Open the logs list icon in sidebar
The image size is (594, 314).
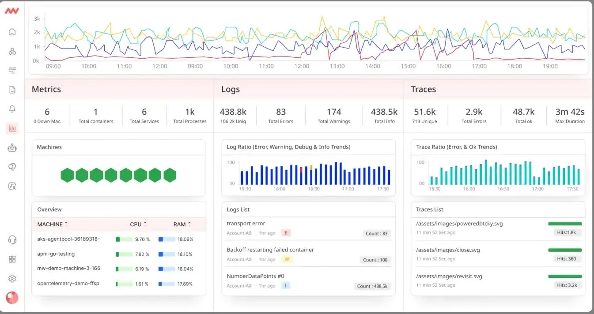(12, 70)
